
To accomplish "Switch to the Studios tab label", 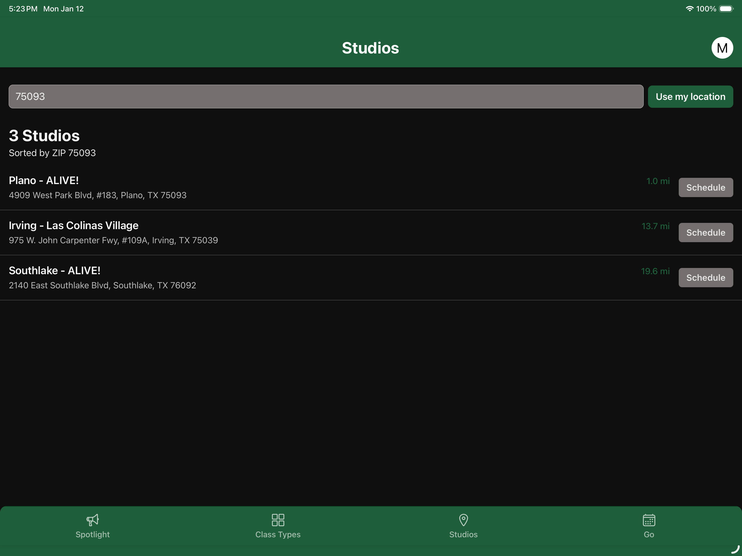I will (463, 534).
